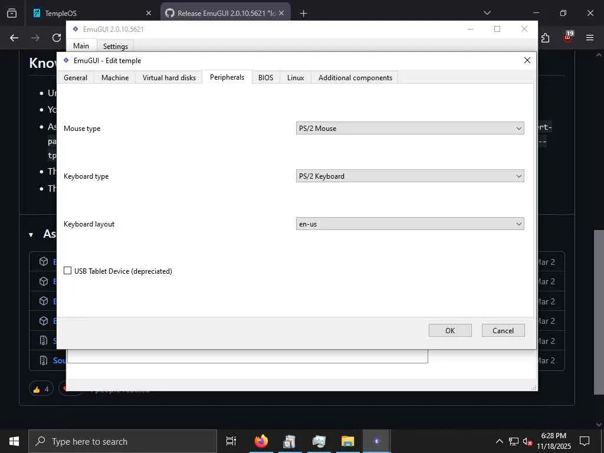The height and width of the screenshot is (453, 604).
Task: Close the Edit temple dialog
Action: (527, 61)
